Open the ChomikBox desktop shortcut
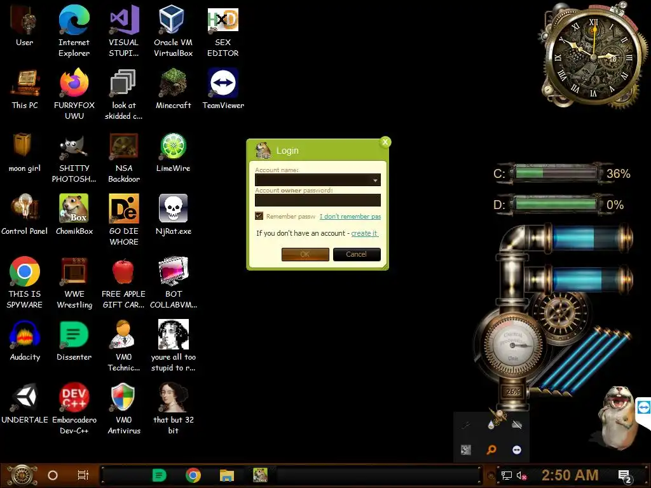This screenshot has height=488, width=651. click(x=74, y=215)
